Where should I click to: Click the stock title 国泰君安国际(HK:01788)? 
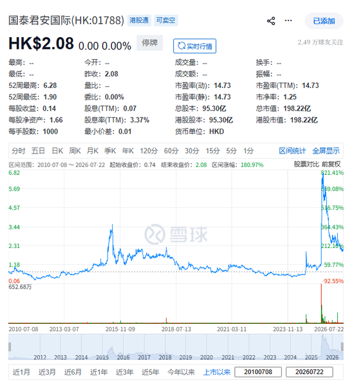point(66,21)
